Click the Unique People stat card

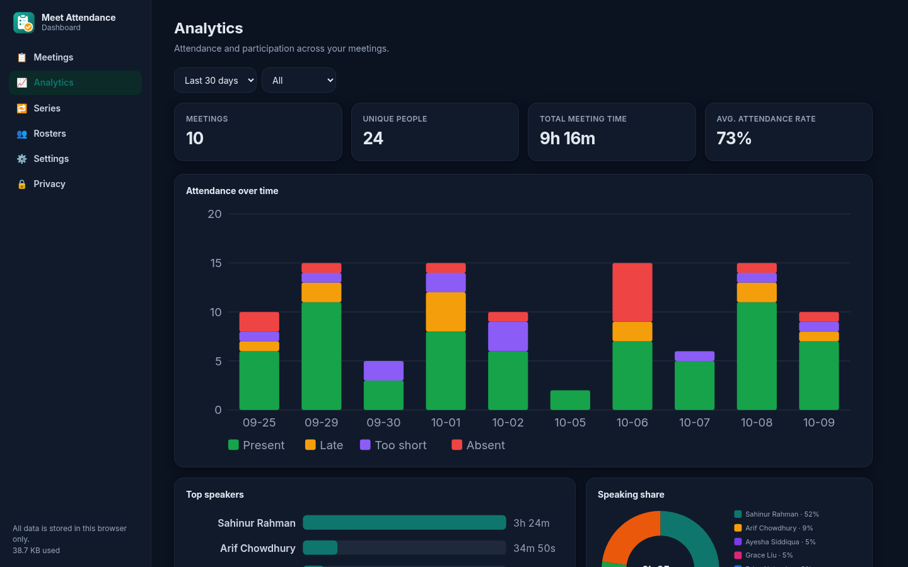pyautogui.click(x=435, y=132)
